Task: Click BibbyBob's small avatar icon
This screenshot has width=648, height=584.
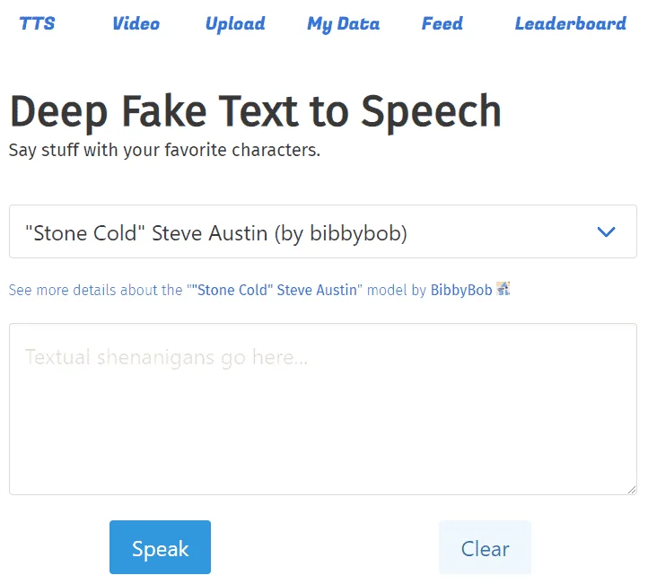Action: pos(503,289)
